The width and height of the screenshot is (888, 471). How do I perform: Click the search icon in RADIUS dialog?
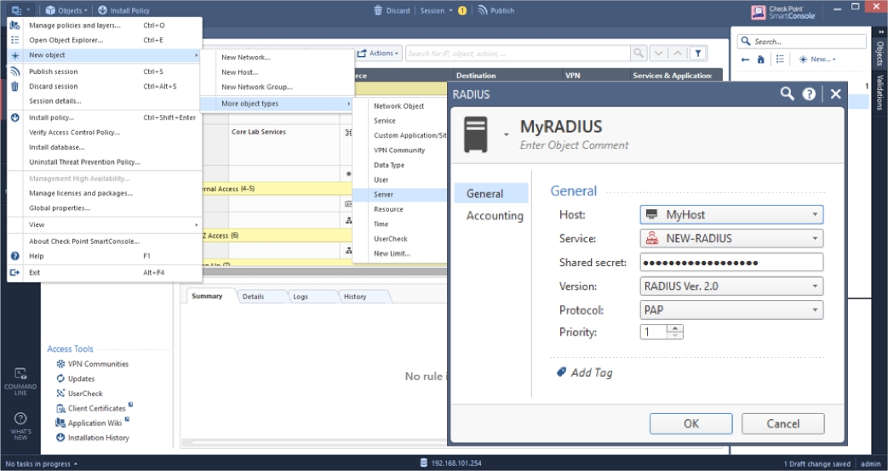(x=788, y=94)
